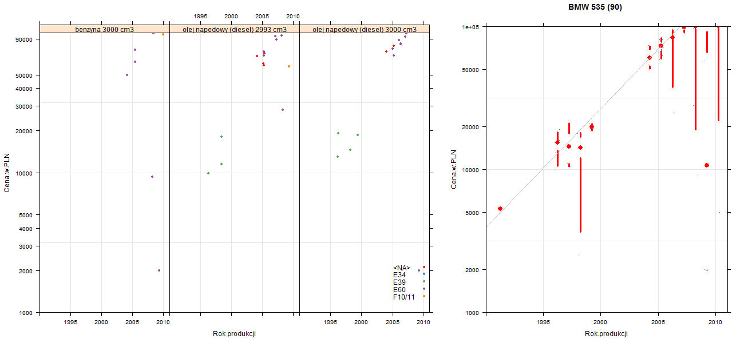This screenshot has height=343, width=744.
Task: Select Cena.w.PLN axis label of left plot
Action: click(7, 173)
